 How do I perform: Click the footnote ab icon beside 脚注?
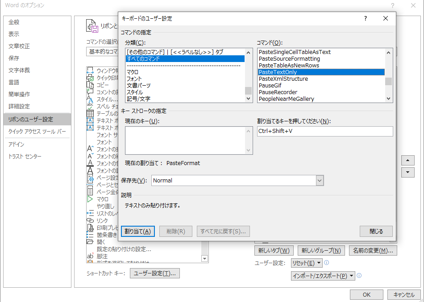(x=90, y=256)
